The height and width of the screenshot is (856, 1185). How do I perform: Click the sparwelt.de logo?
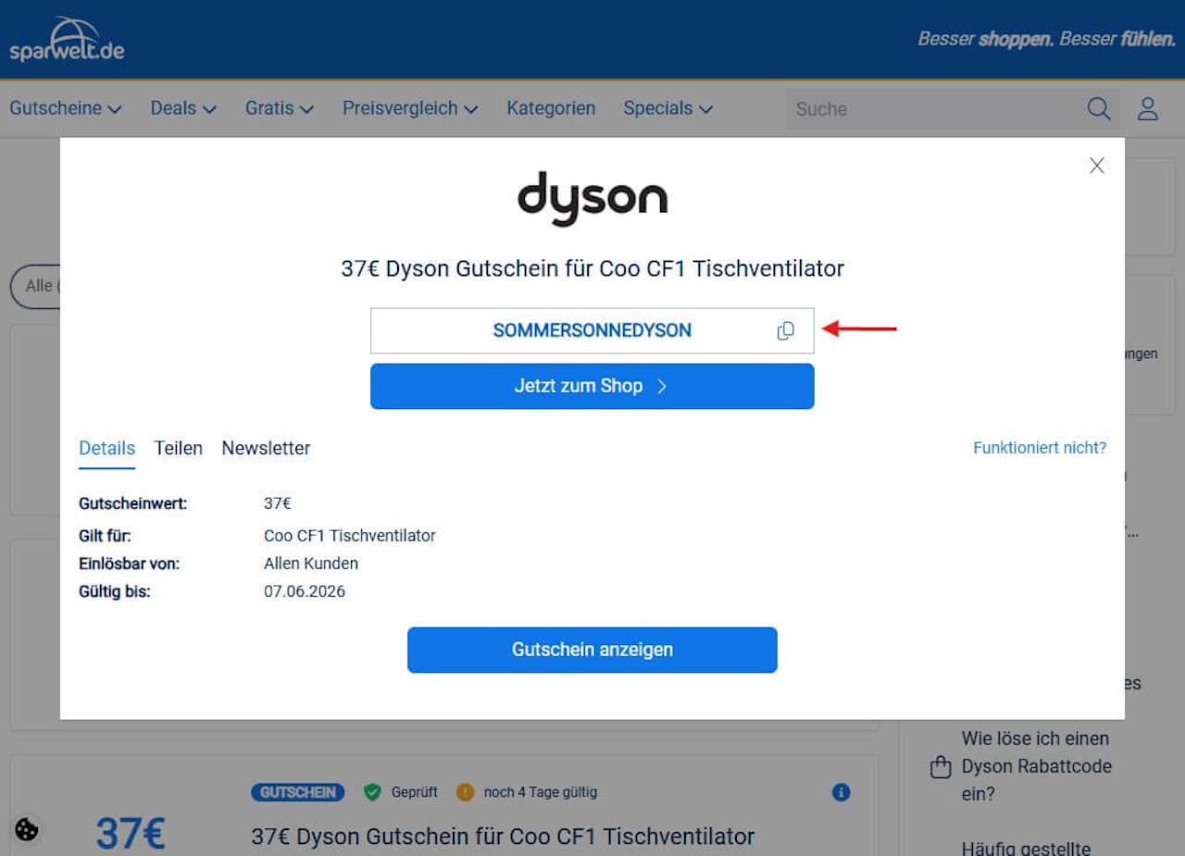click(67, 40)
